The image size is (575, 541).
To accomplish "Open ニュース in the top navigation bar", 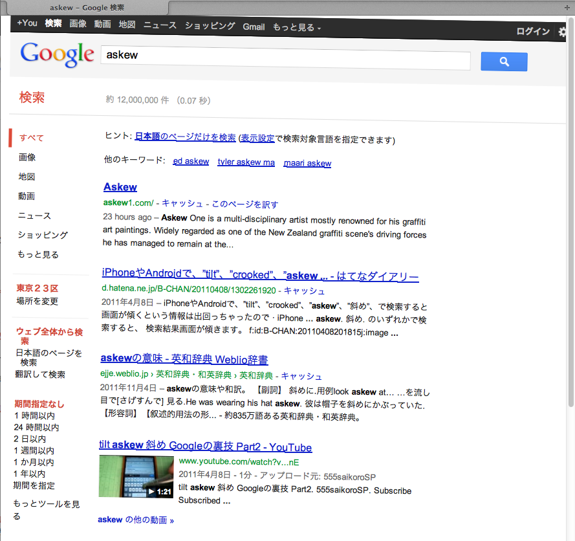I will pos(160,25).
